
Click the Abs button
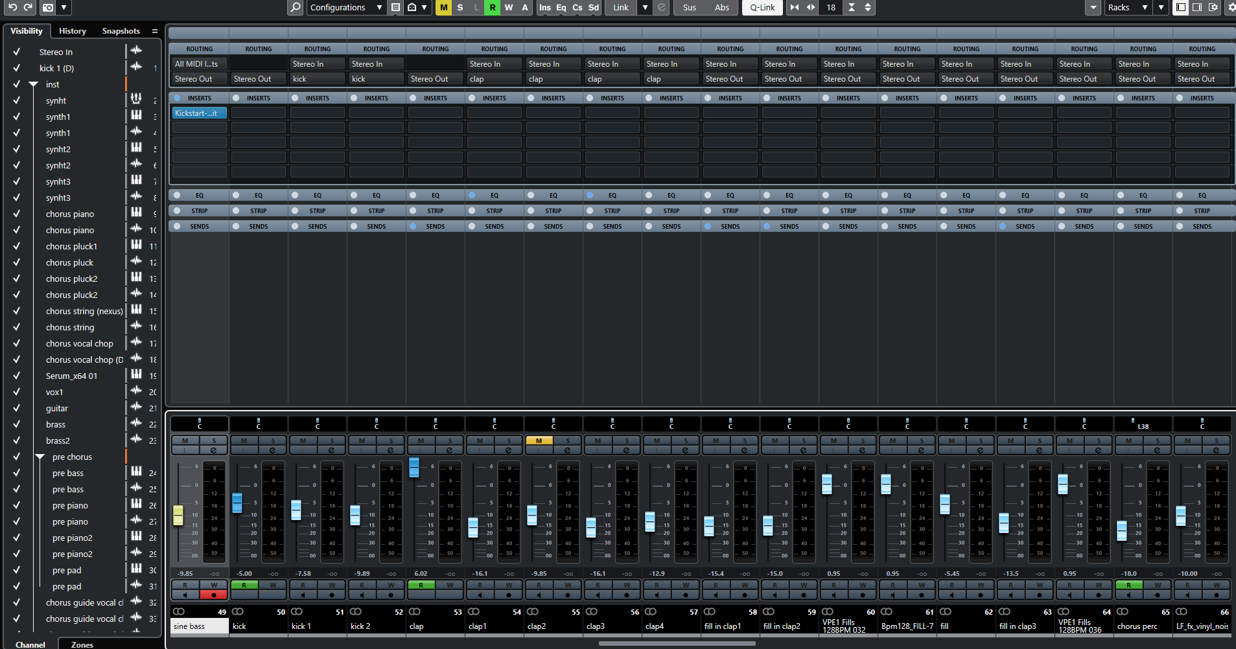click(x=722, y=7)
